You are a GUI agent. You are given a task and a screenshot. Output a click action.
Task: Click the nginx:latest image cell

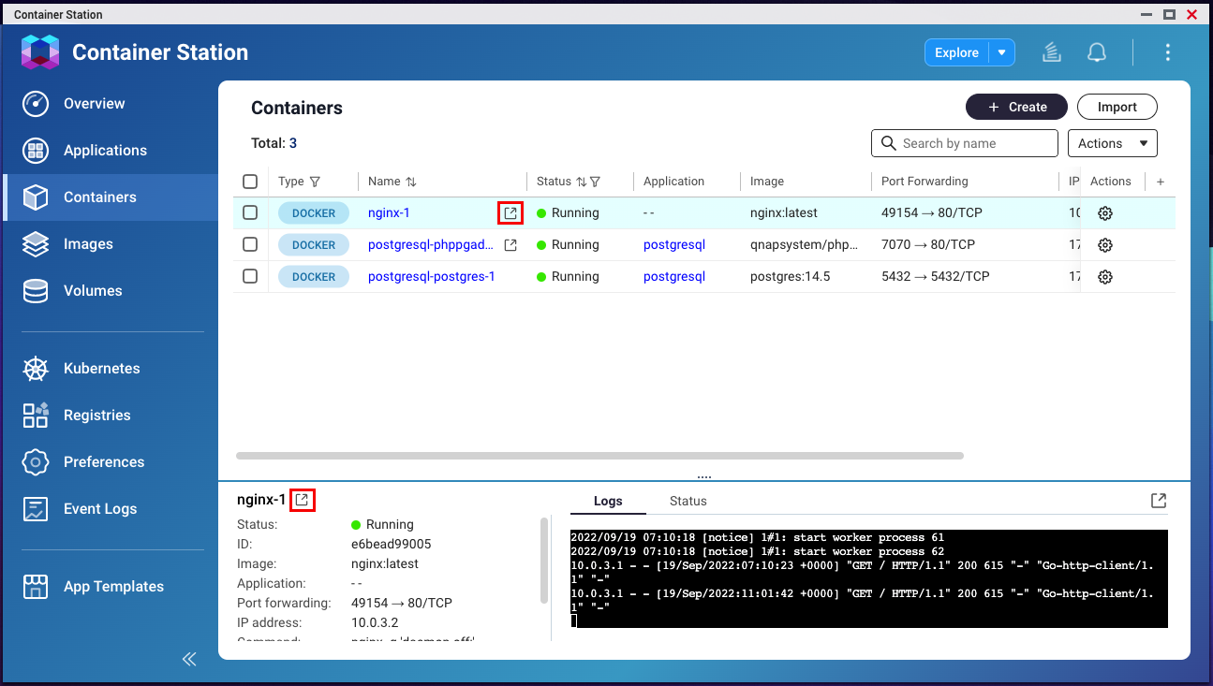click(x=784, y=213)
